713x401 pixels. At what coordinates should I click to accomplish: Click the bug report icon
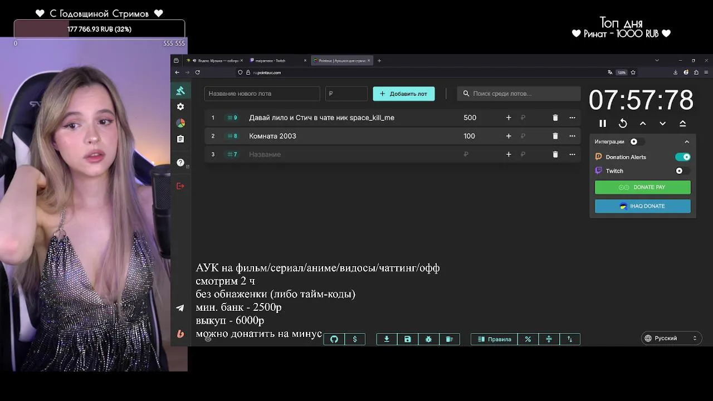pyautogui.click(x=428, y=339)
